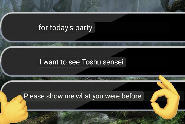The image size is (185, 124).
Task: Choose "Please show me what you were before" text
Action: point(82,96)
